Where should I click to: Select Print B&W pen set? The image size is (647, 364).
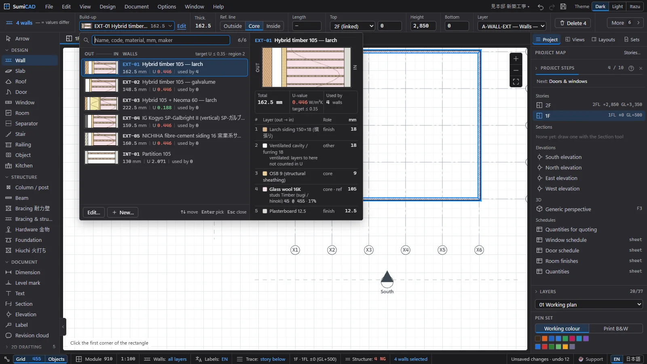tap(615, 328)
